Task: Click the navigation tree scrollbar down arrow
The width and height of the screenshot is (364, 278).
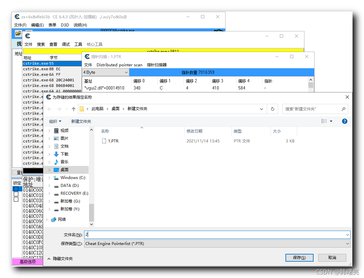Action: click(x=91, y=224)
